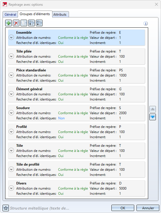The width and height of the screenshot is (161, 213).
Task: Expand the Ensemble group details
Action: tap(11, 37)
